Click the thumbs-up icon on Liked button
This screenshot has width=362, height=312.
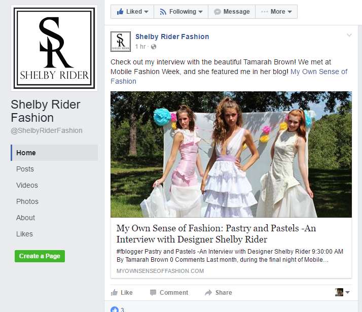(120, 12)
